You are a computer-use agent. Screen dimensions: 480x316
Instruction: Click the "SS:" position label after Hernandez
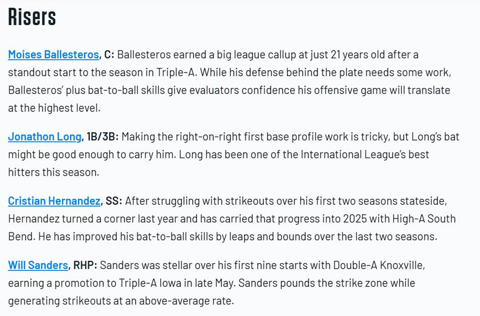click(114, 201)
